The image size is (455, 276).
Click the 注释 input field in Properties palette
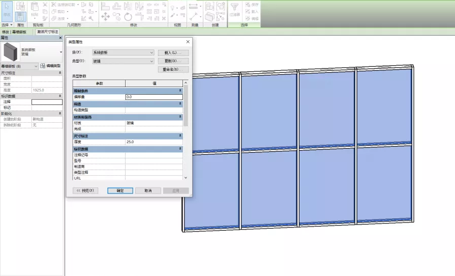tap(47, 102)
